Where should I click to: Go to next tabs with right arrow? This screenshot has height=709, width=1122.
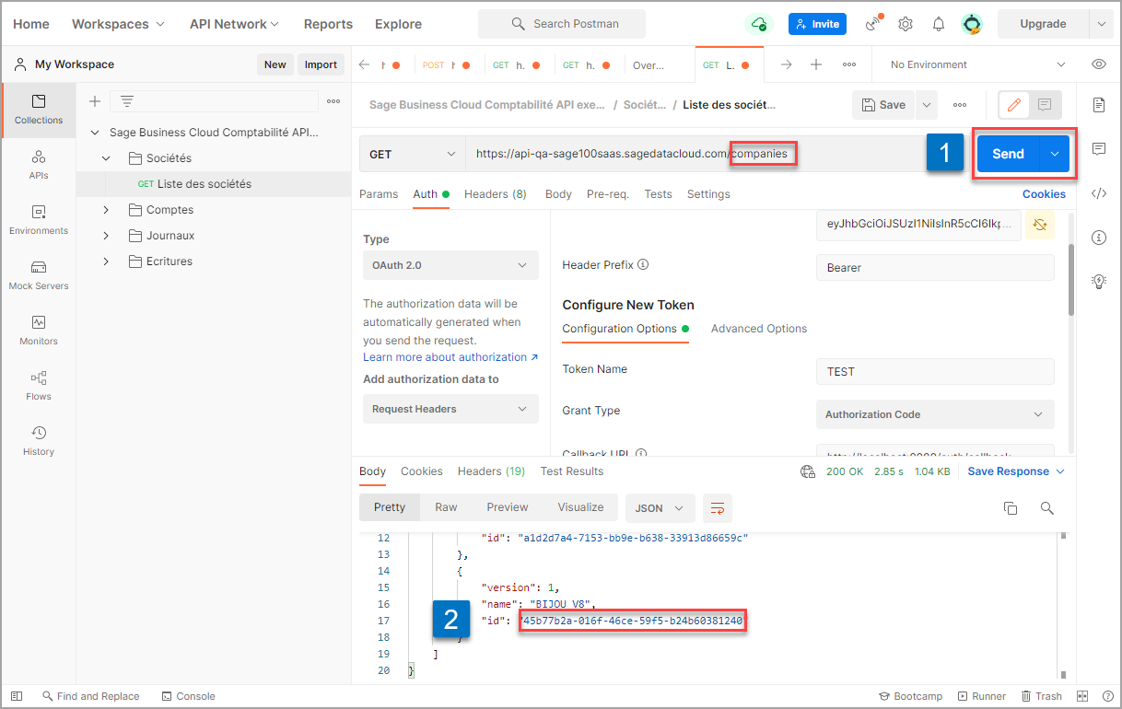[x=786, y=64]
